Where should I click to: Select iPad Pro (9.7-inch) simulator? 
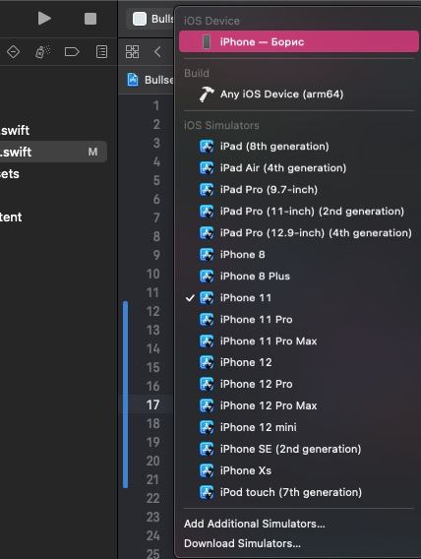click(x=299, y=190)
